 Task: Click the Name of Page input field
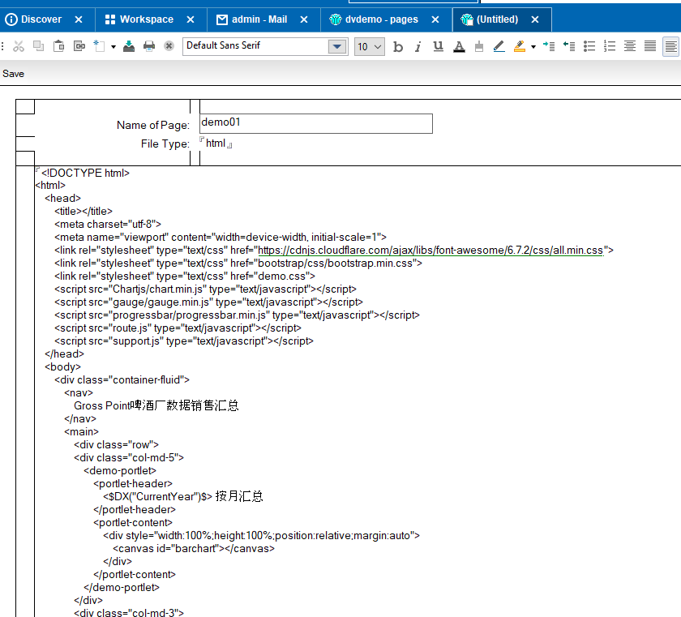[x=316, y=123]
